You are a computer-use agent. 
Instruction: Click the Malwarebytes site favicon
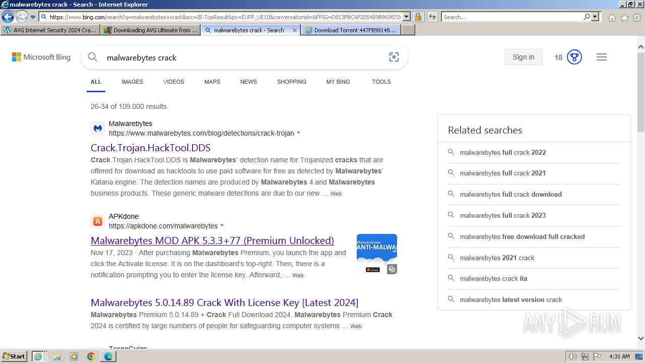tap(98, 129)
